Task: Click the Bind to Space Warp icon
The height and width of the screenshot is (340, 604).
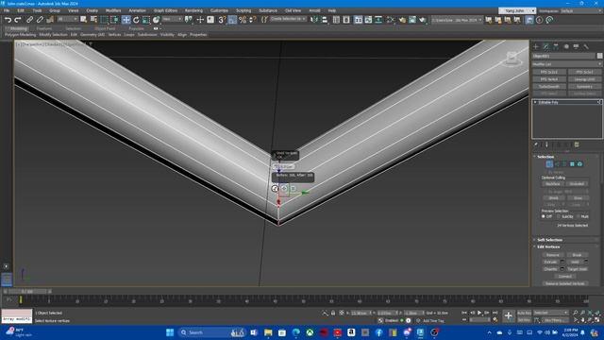Action: coord(50,20)
